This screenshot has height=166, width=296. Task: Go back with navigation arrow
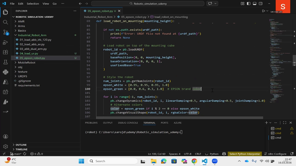click(x=80, y=3)
